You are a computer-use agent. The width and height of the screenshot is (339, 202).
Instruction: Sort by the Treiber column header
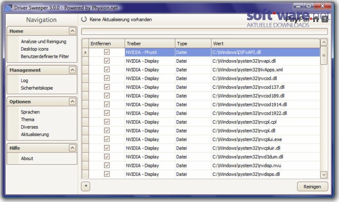[x=150, y=44]
